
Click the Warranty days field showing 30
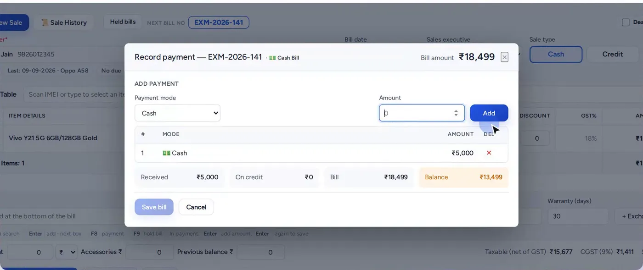click(x=578, y=216)
